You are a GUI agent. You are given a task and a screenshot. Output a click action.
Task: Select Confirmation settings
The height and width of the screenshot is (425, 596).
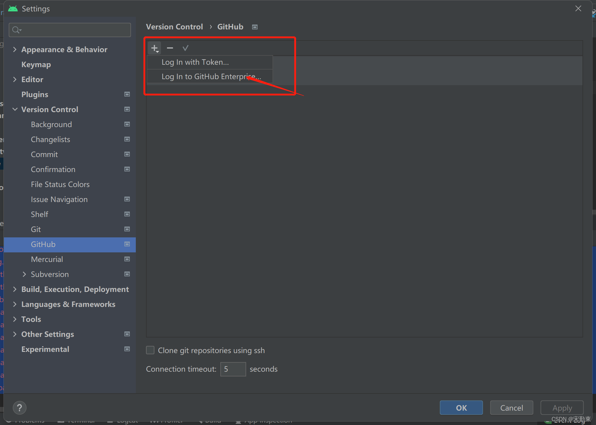53,169
